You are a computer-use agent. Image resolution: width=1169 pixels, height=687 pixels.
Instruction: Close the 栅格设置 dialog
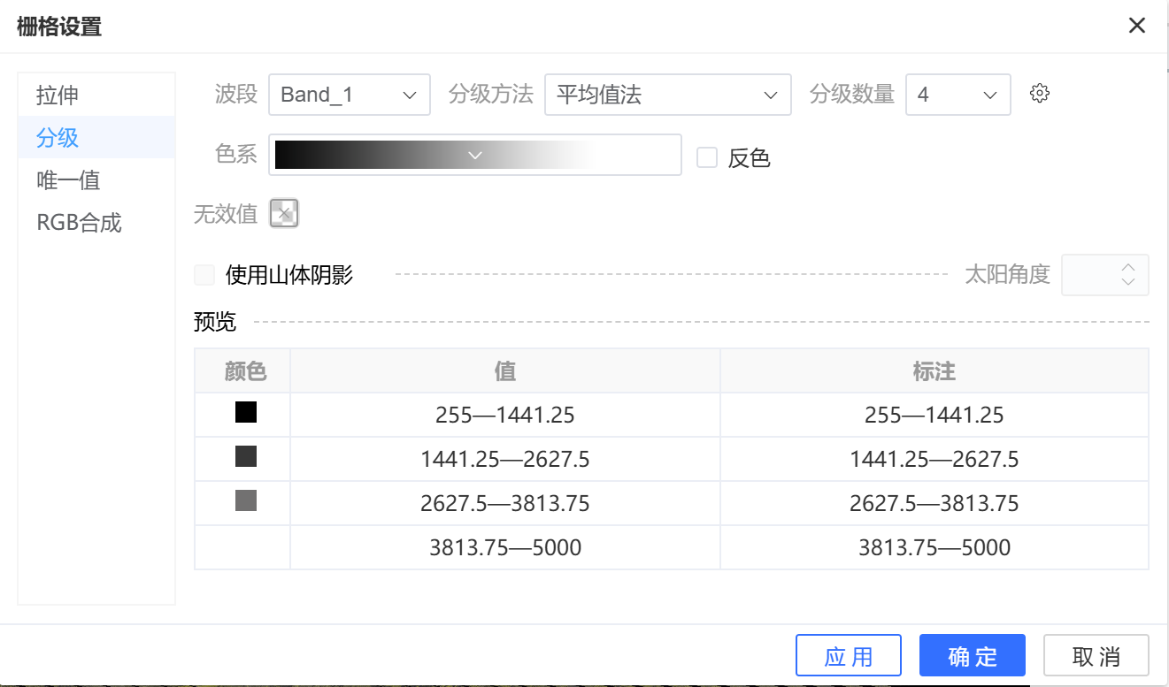[1137, 26]
